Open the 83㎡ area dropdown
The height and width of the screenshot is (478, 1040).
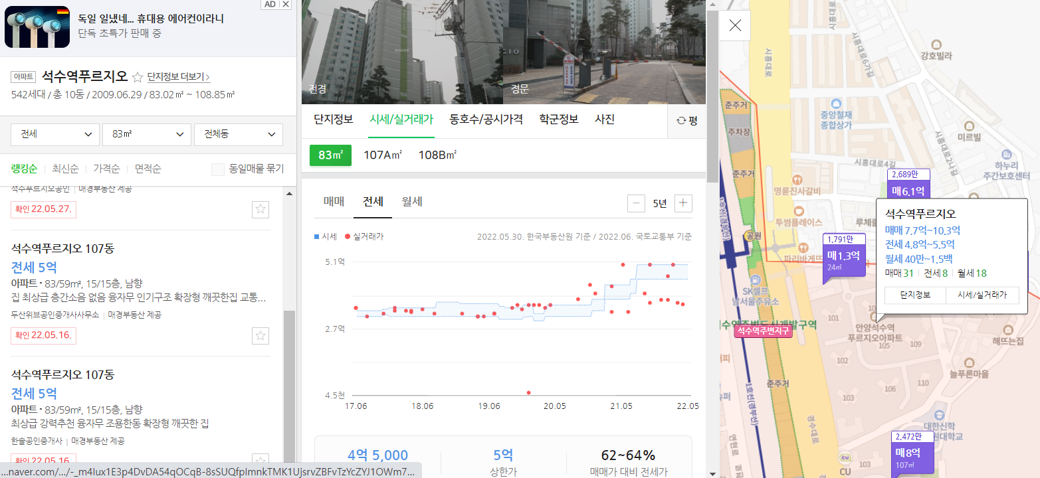(147, 134)
